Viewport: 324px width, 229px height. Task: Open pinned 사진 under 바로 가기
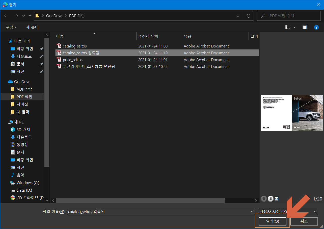[20, 71]
